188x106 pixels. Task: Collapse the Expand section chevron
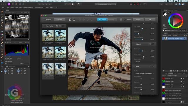coord(134,44)
